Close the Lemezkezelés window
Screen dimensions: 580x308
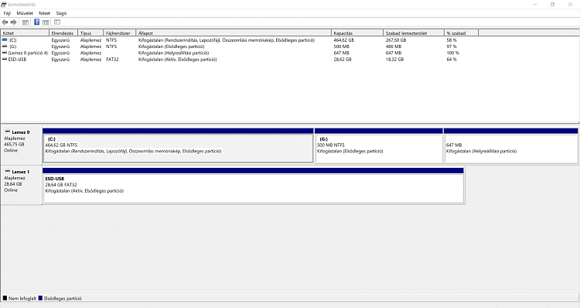coord(570,5)
